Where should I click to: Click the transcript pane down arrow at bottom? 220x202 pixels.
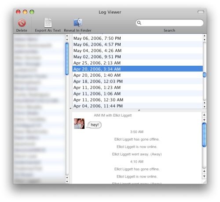(204, 176)
